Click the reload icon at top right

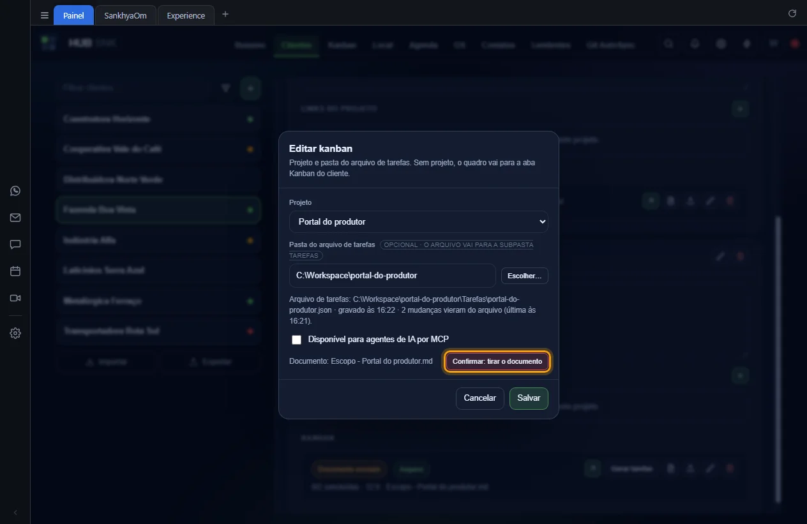tap(792, 13)
